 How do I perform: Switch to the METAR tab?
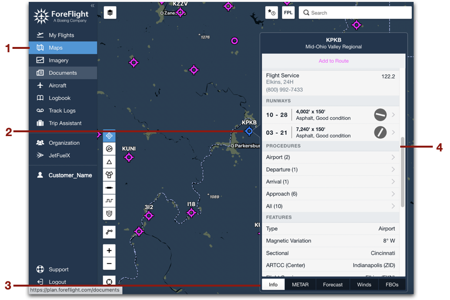tap(300, 285)
